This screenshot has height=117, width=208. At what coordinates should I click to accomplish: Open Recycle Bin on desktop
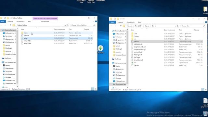(205, 114)
